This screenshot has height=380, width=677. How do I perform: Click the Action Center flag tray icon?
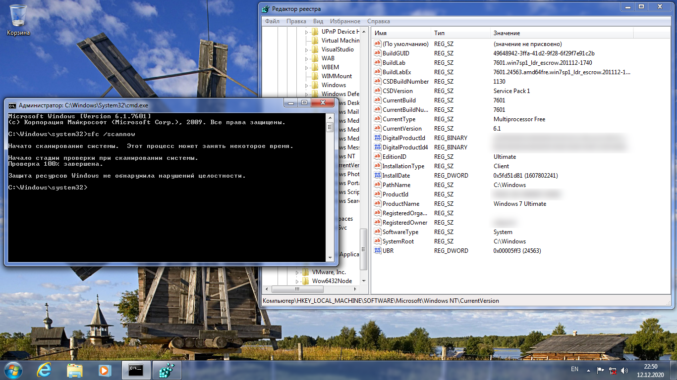coord(600,370)
